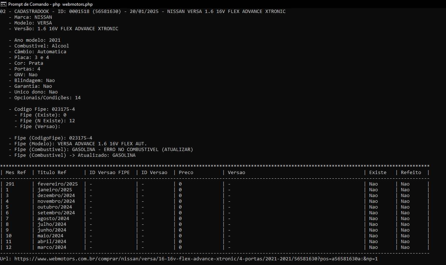
Task: Click the Existe 'Nao' in the janeiro/2025 row
Action: [x=374, y=190]
